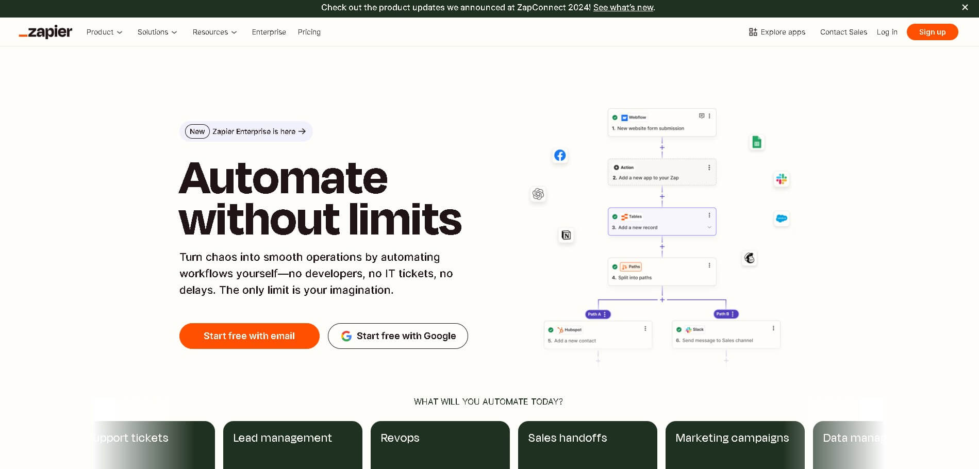Select the Send message to Sales channel step
This screenshot has width=979, height=469.
click(726, 335)
